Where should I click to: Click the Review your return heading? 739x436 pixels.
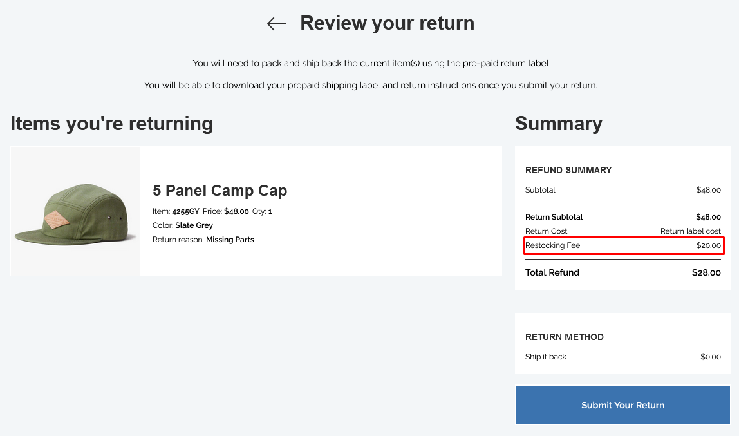click(387, 23)
